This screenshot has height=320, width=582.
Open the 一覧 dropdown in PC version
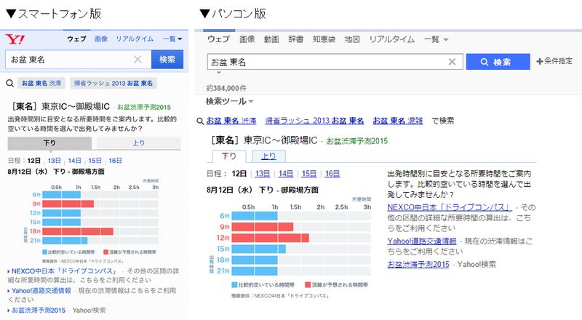(x=436, y=39)
